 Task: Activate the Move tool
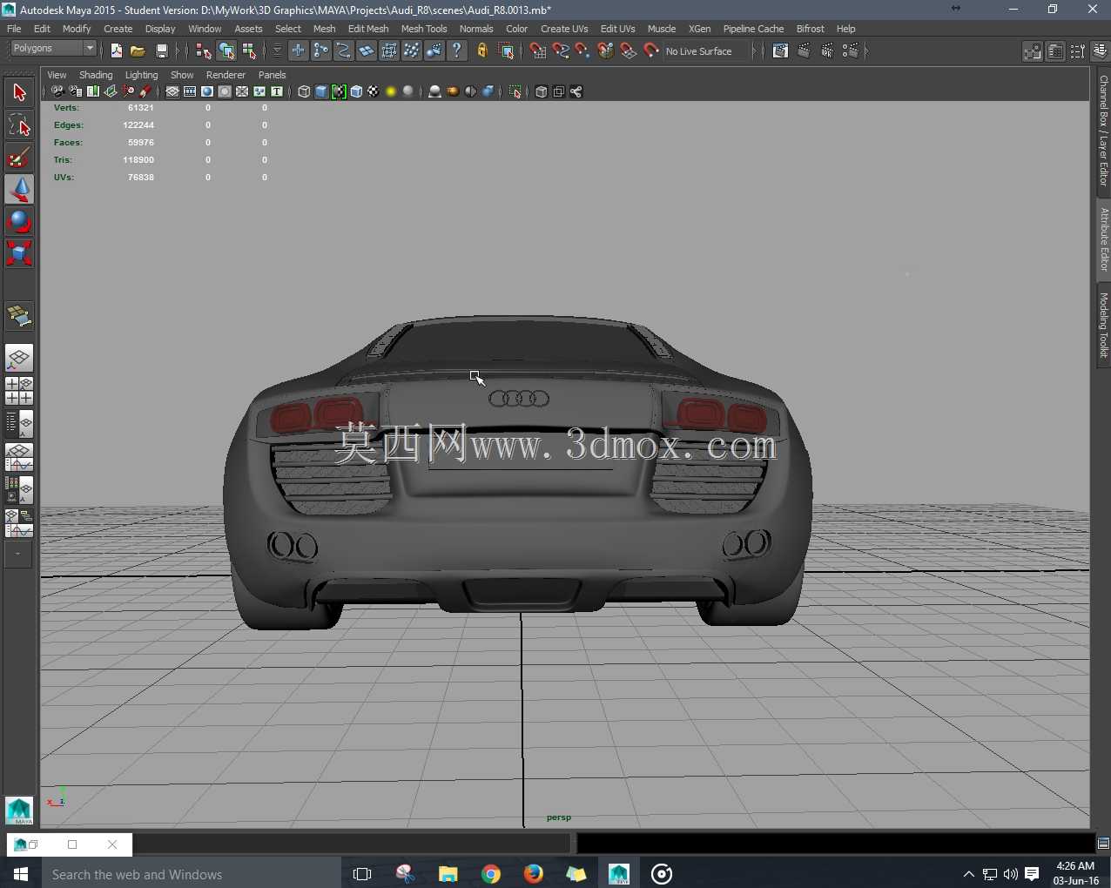tap(19, 190)
